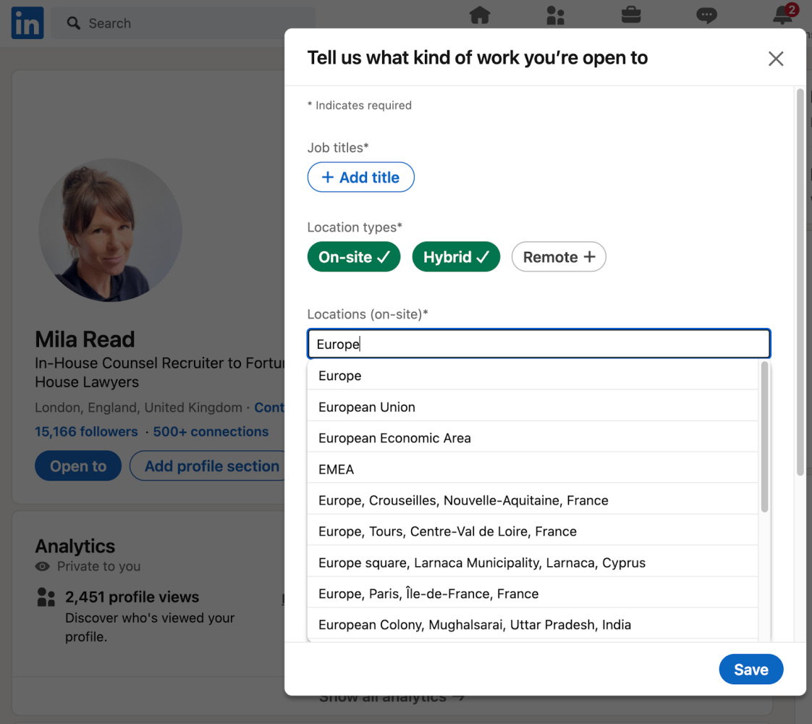This screenshot has height=724, width=812.
Task: Choose 'Europe square, Larnaca Municipality' option
Action: pos(533,563)
